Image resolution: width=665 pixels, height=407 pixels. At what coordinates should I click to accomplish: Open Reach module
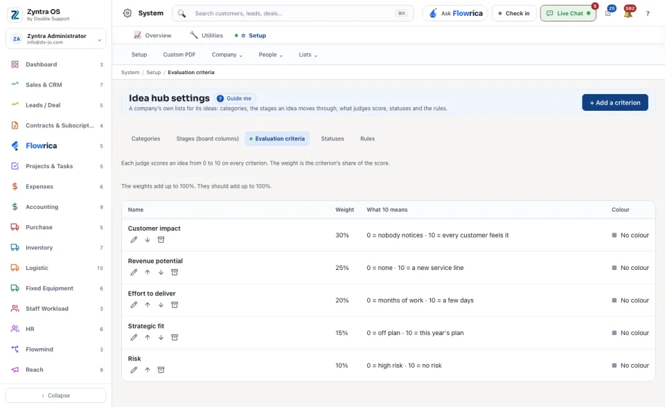click(x=56, y=370)
